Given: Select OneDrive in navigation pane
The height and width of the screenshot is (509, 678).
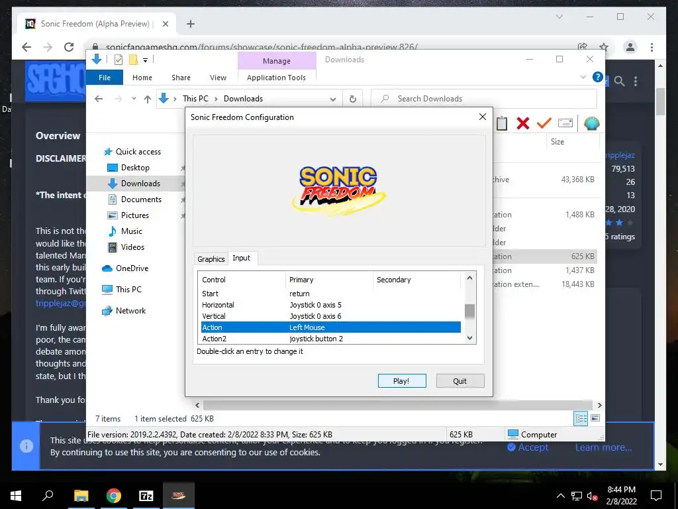Looking at the screenshot, I should click(132, 268).
